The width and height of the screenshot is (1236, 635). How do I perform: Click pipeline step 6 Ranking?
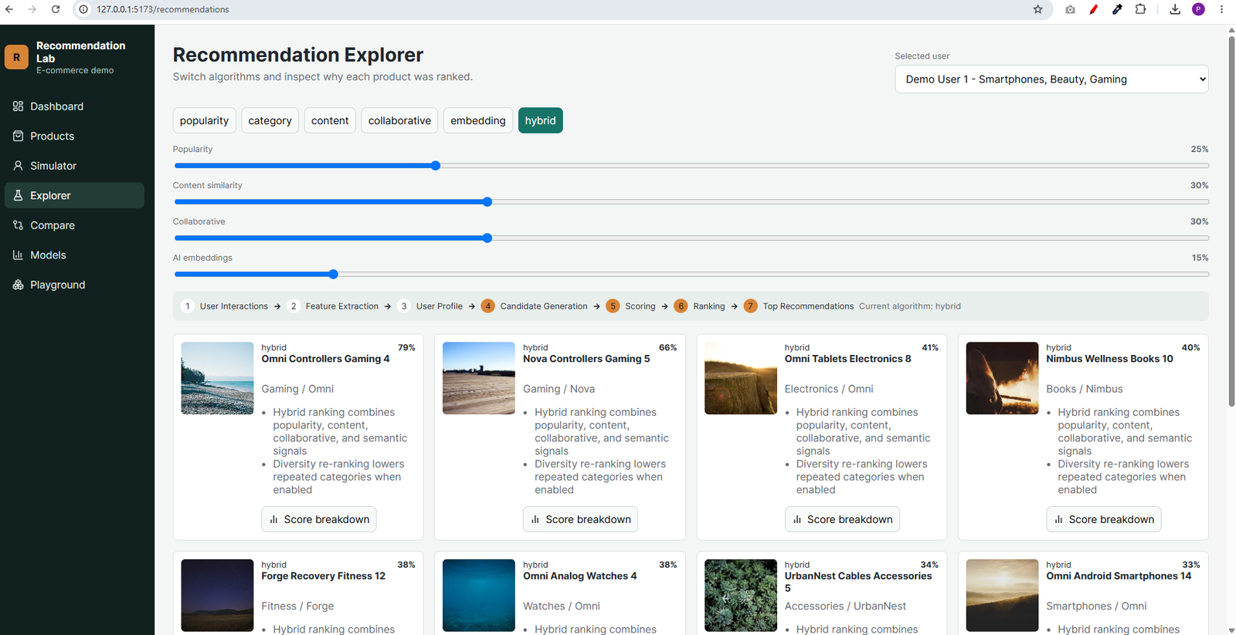[700, 306]
